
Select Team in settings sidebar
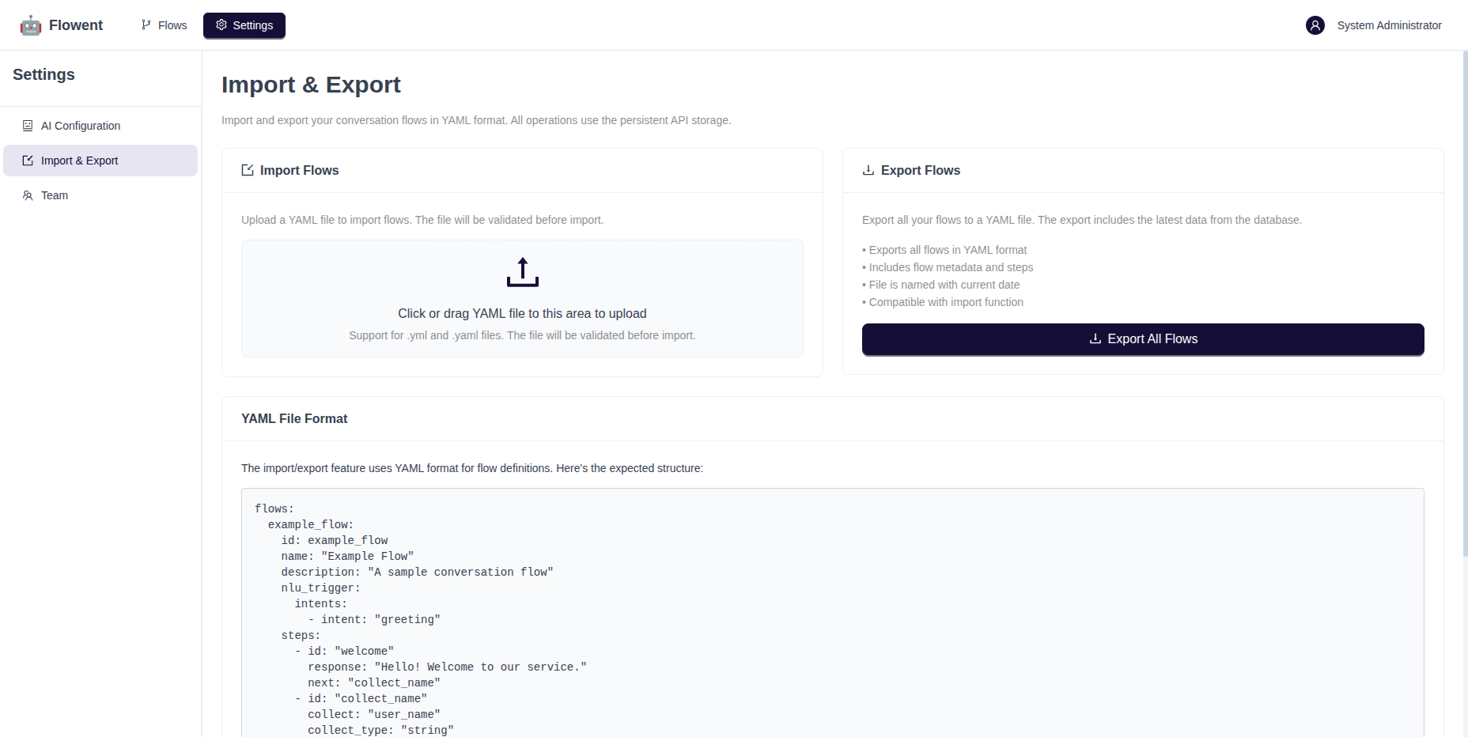click(55, 195)
